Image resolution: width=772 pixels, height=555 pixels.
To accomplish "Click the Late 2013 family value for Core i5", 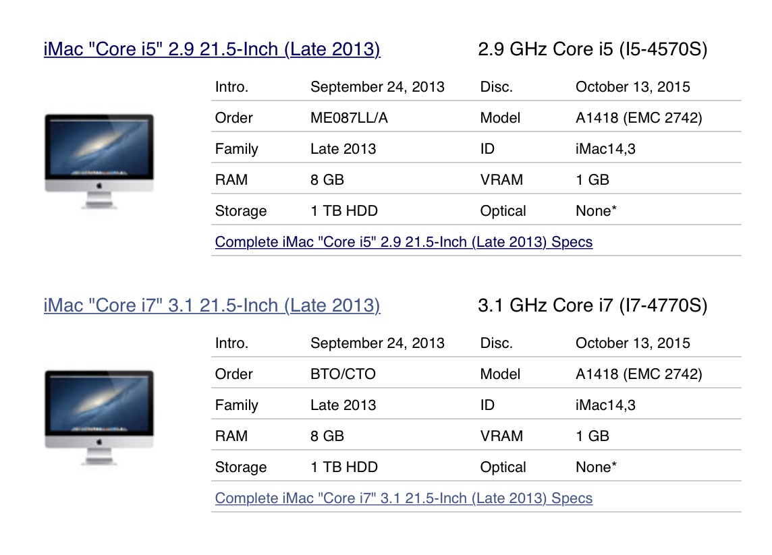I will tap(343, 149).
